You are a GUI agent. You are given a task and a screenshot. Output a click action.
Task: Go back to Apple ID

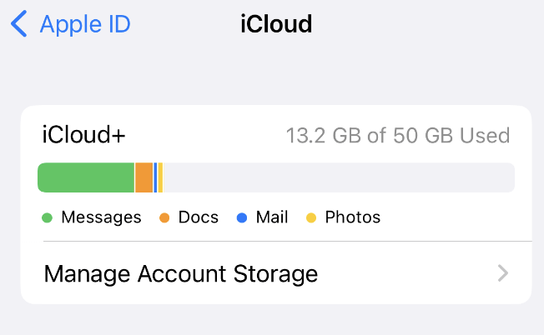coord(71,24)
